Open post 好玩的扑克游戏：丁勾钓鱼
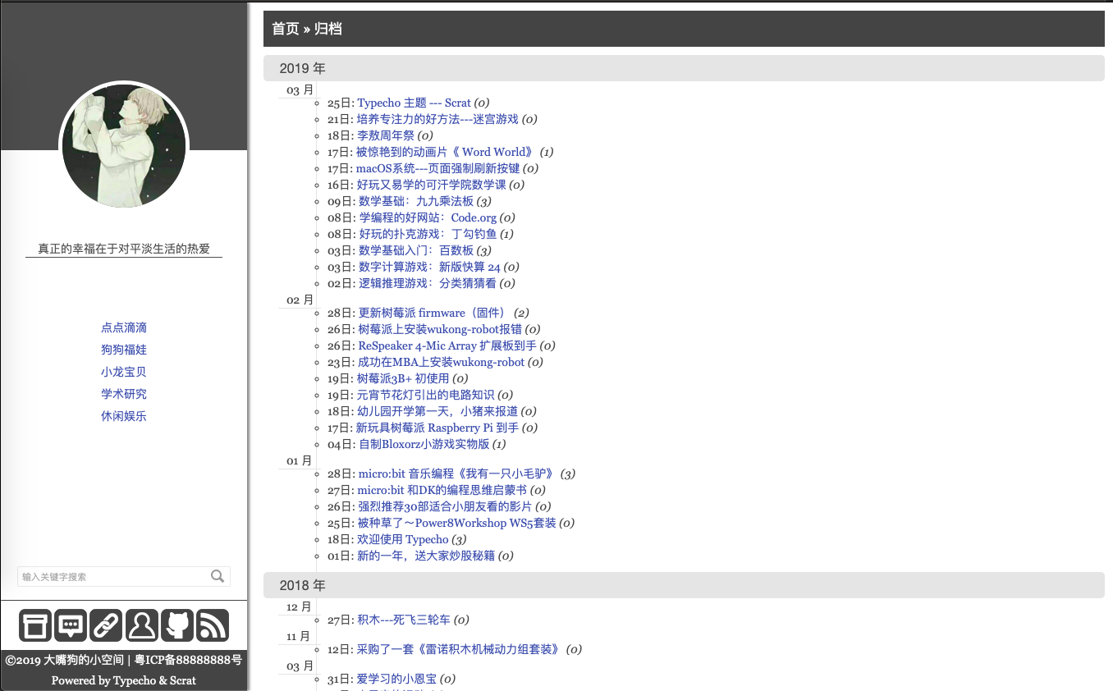Screen dimensions: 1113x691 428,234
